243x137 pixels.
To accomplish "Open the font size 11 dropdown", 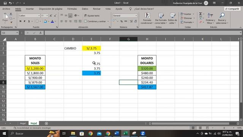I will (47, 16).
